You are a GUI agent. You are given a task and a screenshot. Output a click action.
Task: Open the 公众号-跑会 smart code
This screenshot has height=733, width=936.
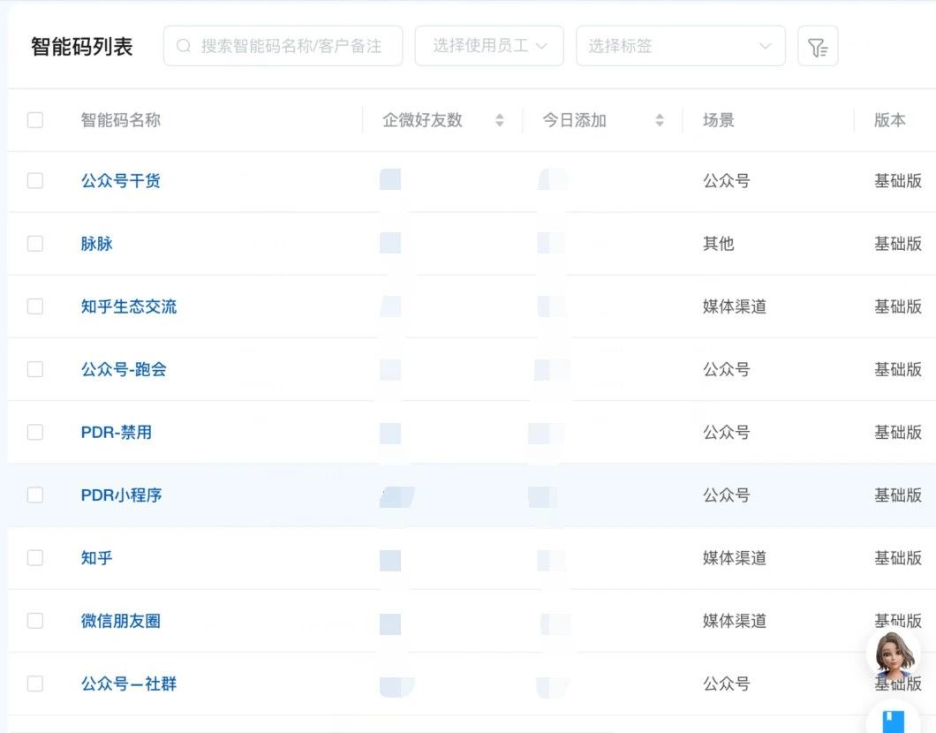tap(124, 369)
